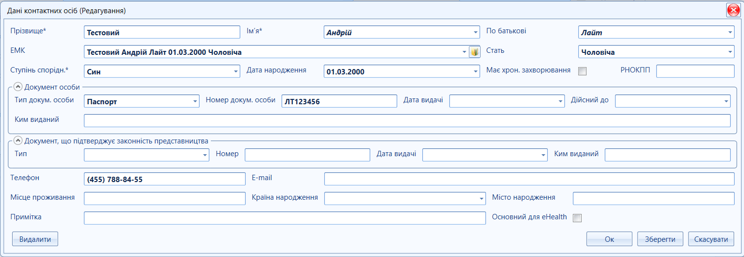Collapse the представництва document section
This screenshot has height=257, width=744.
click(18, 140)
